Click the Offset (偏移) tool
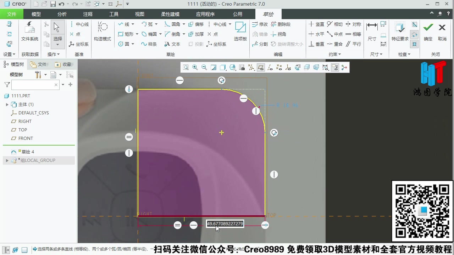The image size is (454, 255). click(x=196, y=24)
